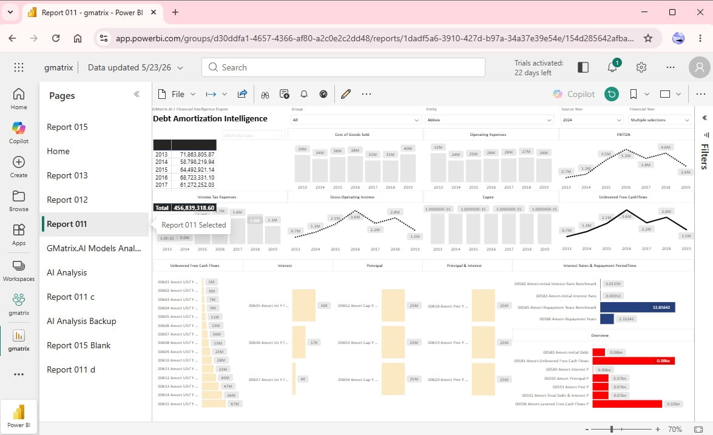Collapse the Pages pane

tap(137, 94)
